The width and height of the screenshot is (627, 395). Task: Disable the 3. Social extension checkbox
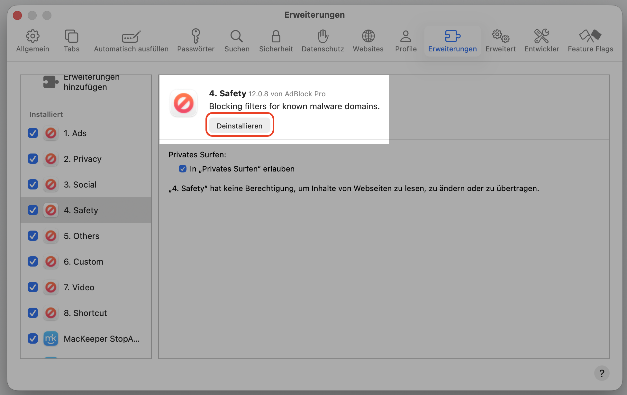point(33,184)
